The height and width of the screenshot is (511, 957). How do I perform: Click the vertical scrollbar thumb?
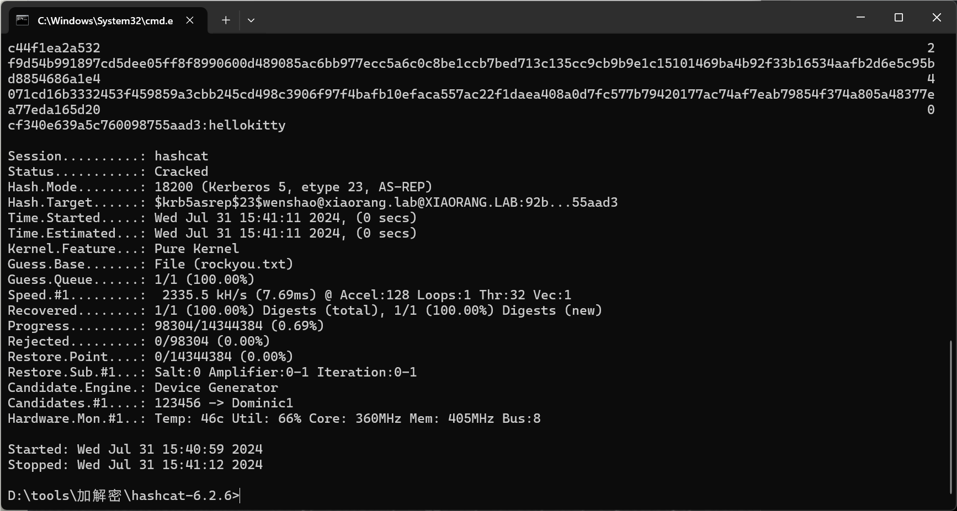951,418
